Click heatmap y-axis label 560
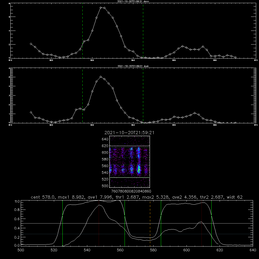The height and width of the screenshot is (259, 259). [x=105, y=166]
